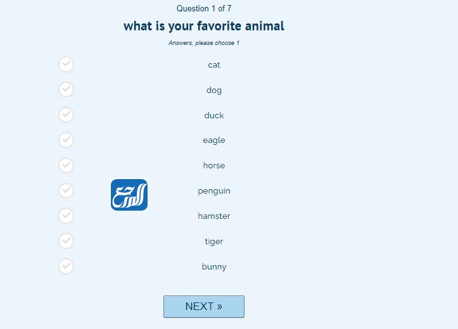Image resolution: width=458 pixels, height=329 pixels.
Task: Tick the checkmark circle beside bunny
Action: tap(66, 266)
